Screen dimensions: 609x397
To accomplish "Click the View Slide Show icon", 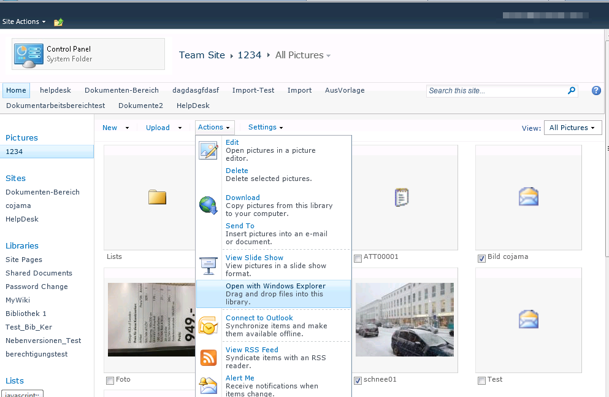I will (208, 266).
